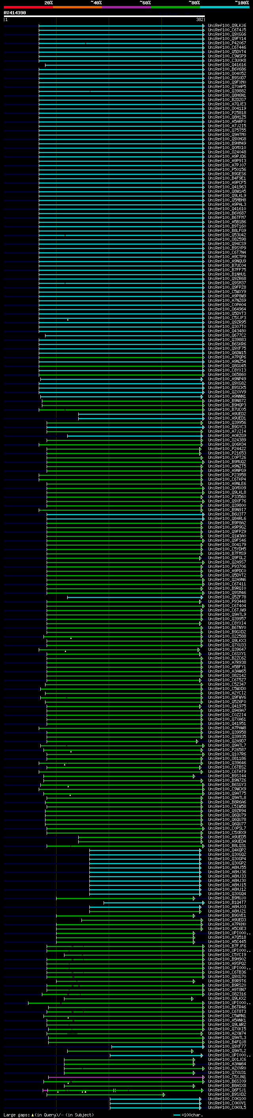Select the UniRef100_P50156 entry
Image resolution: width=253 pixels, height=1118 pixels.
(x=227, y=170)
